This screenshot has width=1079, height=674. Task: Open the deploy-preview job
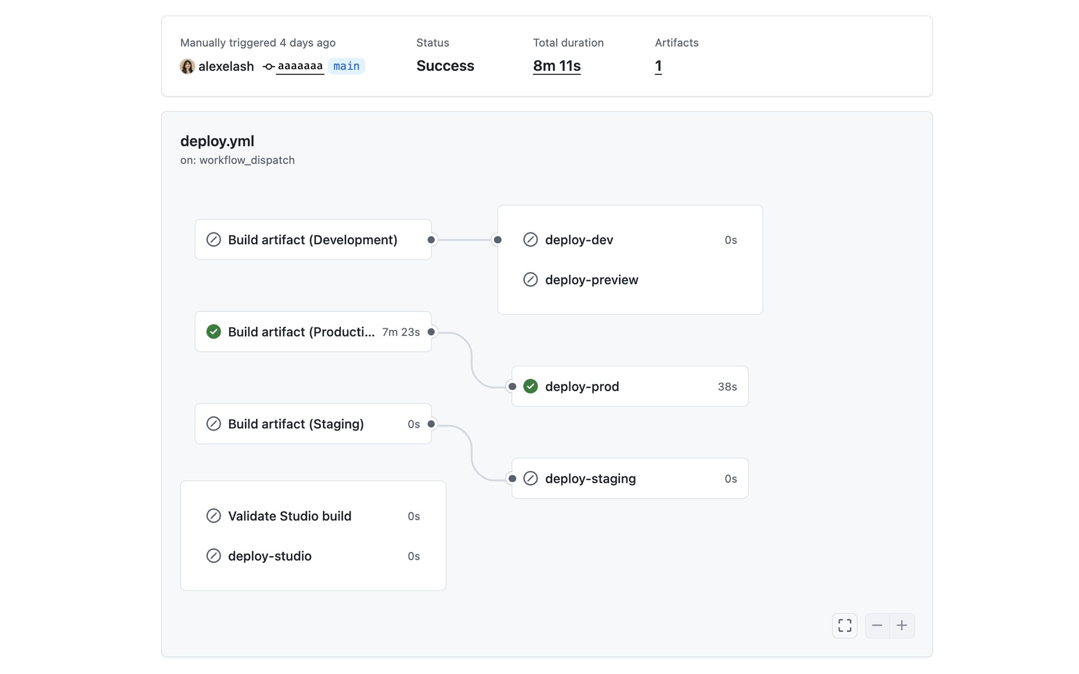pos(630,279)
